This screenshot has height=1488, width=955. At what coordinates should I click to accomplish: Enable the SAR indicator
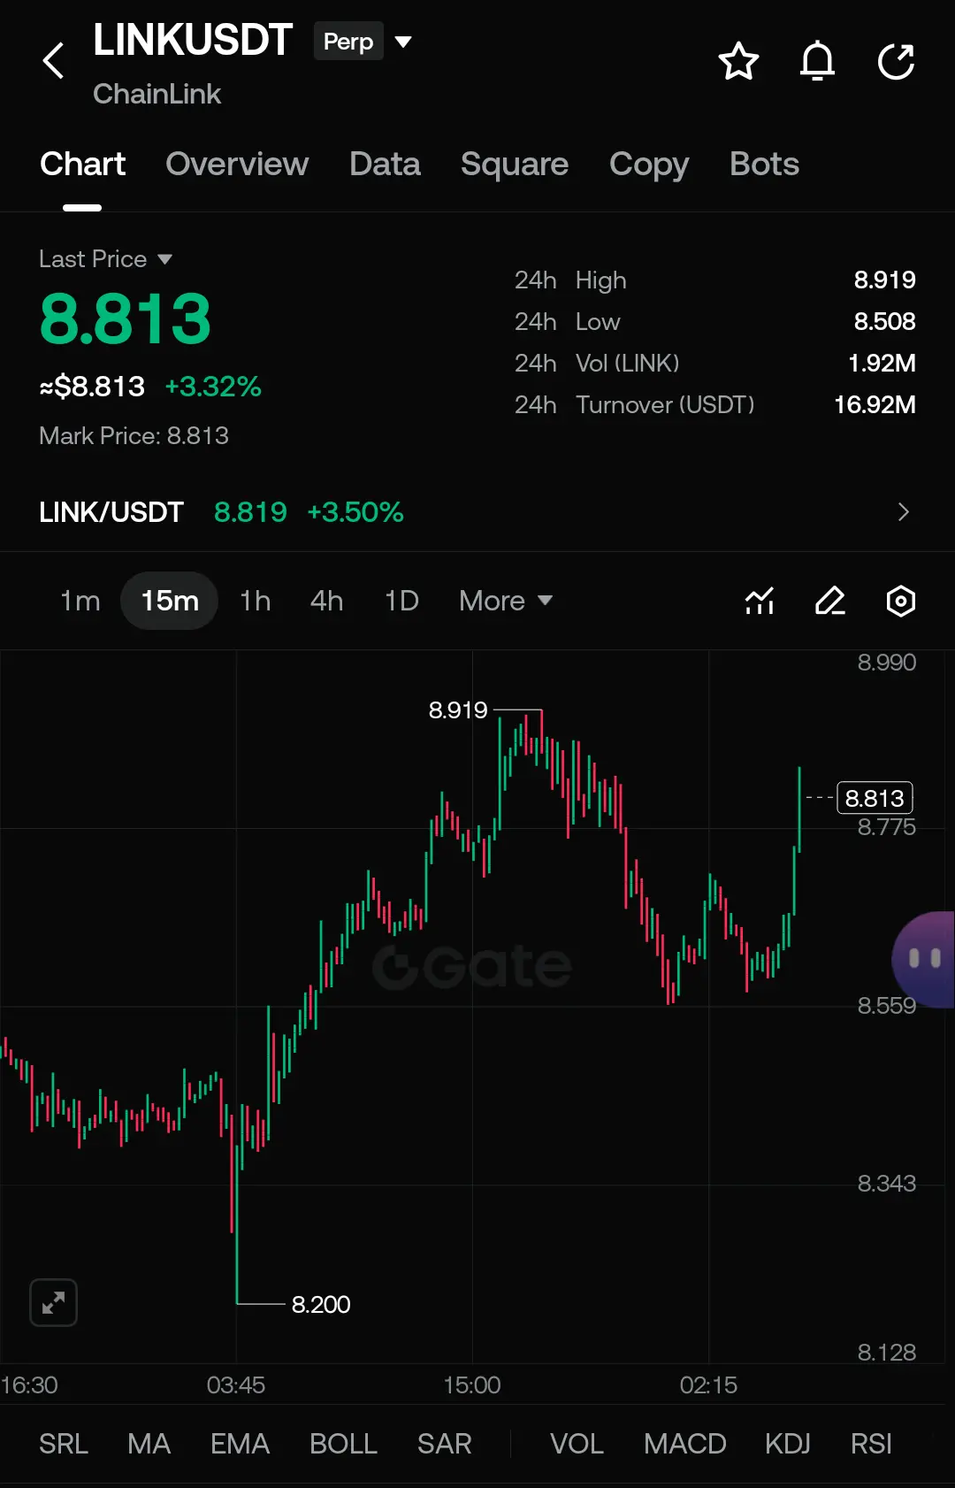click(x=444, y=1444)
